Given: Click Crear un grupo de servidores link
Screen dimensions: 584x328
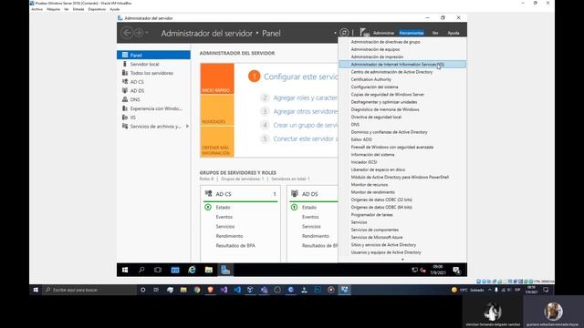Looking at the screenshot, I should pos(306,126).
